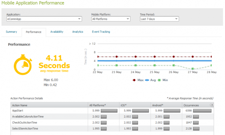This screenshot has width=225, height=135.
Task: Click the Max data point on 26 May
Action: (x=174, y=57)
